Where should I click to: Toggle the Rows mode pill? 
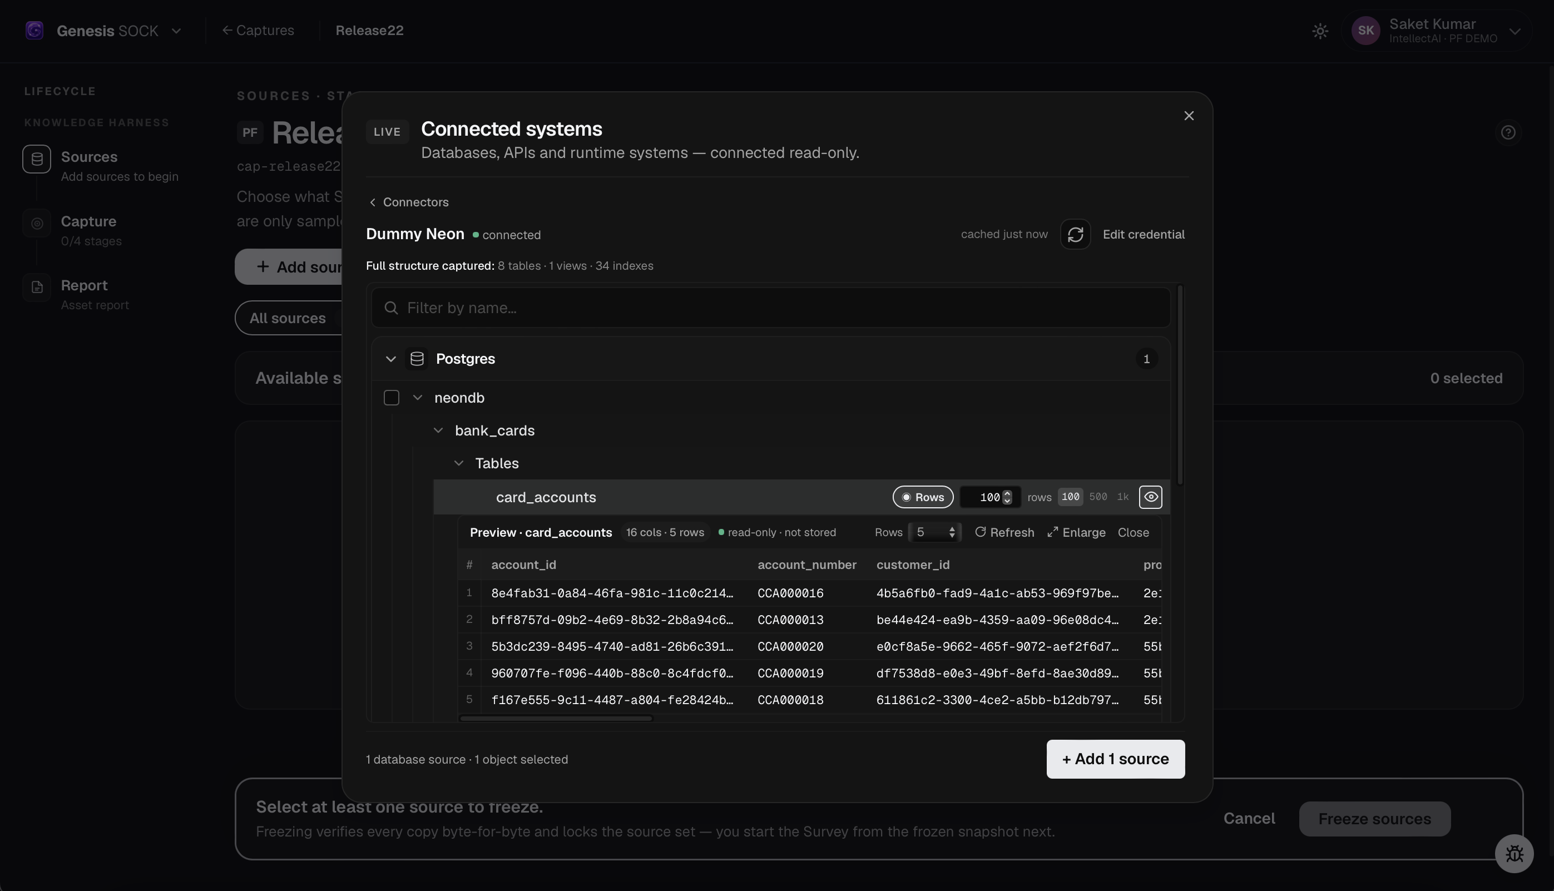click(x=923, y=497)
